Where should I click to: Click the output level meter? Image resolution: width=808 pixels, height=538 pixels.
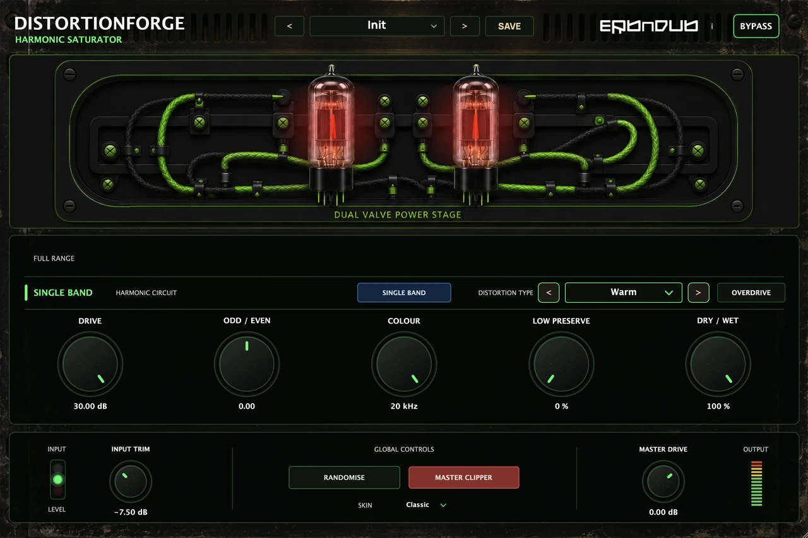click(x=756, y=483)
